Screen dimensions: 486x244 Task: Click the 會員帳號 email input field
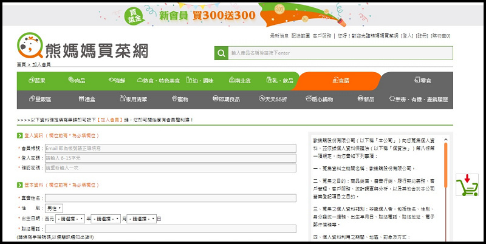(171, 148)
